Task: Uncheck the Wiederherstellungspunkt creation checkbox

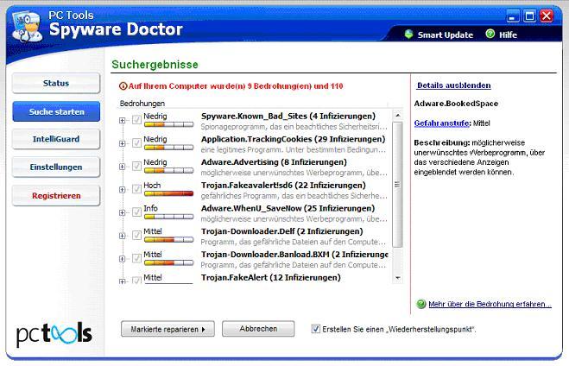Action: (x=316, y=329)
